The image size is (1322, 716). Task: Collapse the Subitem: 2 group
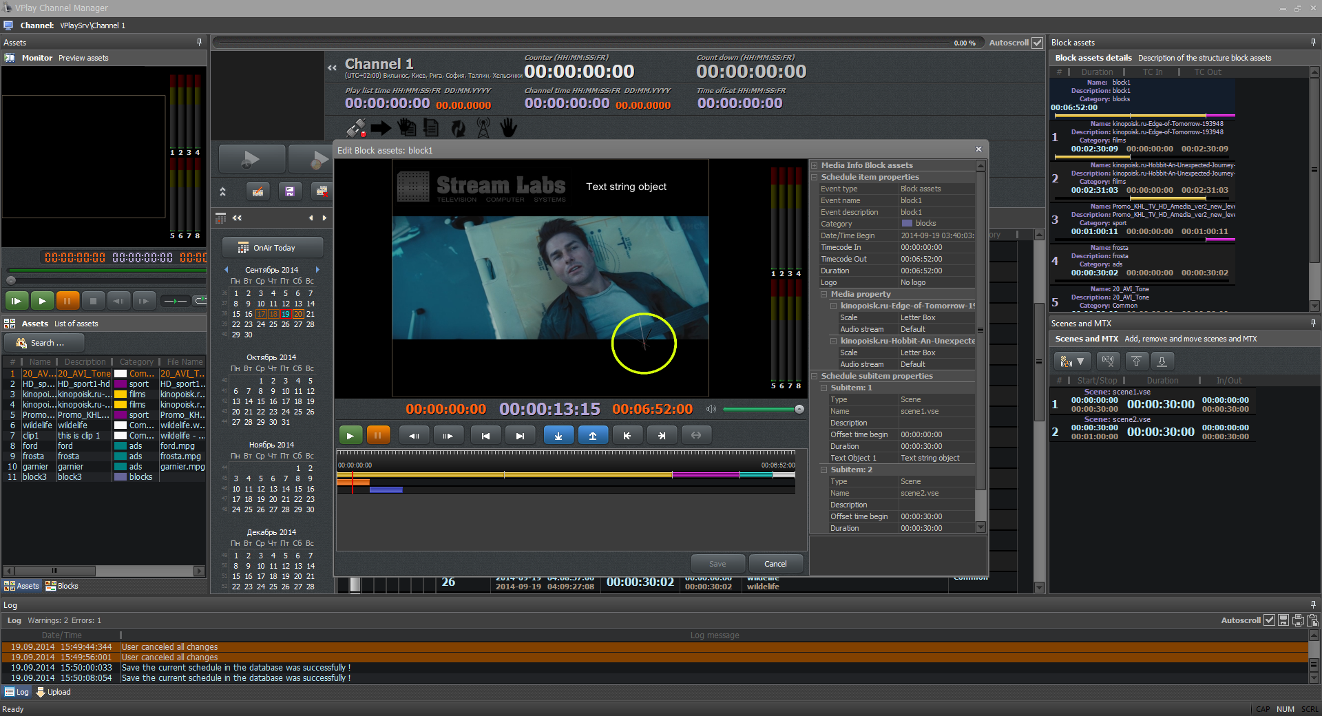click(x=824, y=470)
